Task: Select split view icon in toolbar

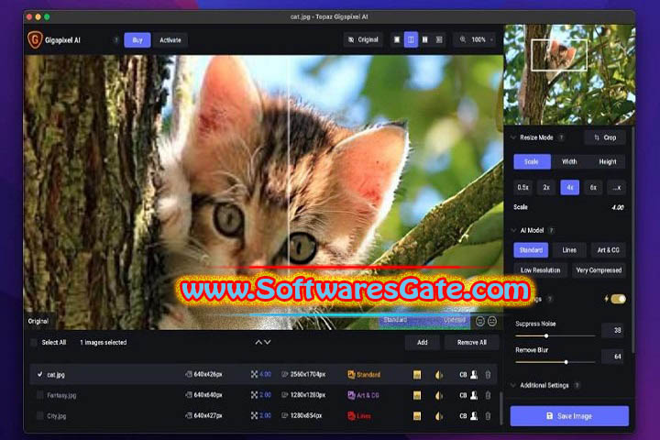Action: click(x=411, y=39)
